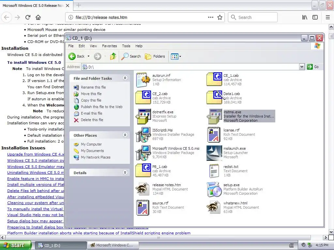
Task: Open browser page actions ellipsis menu
Action: pyautogui.click(x=211, y=17)
